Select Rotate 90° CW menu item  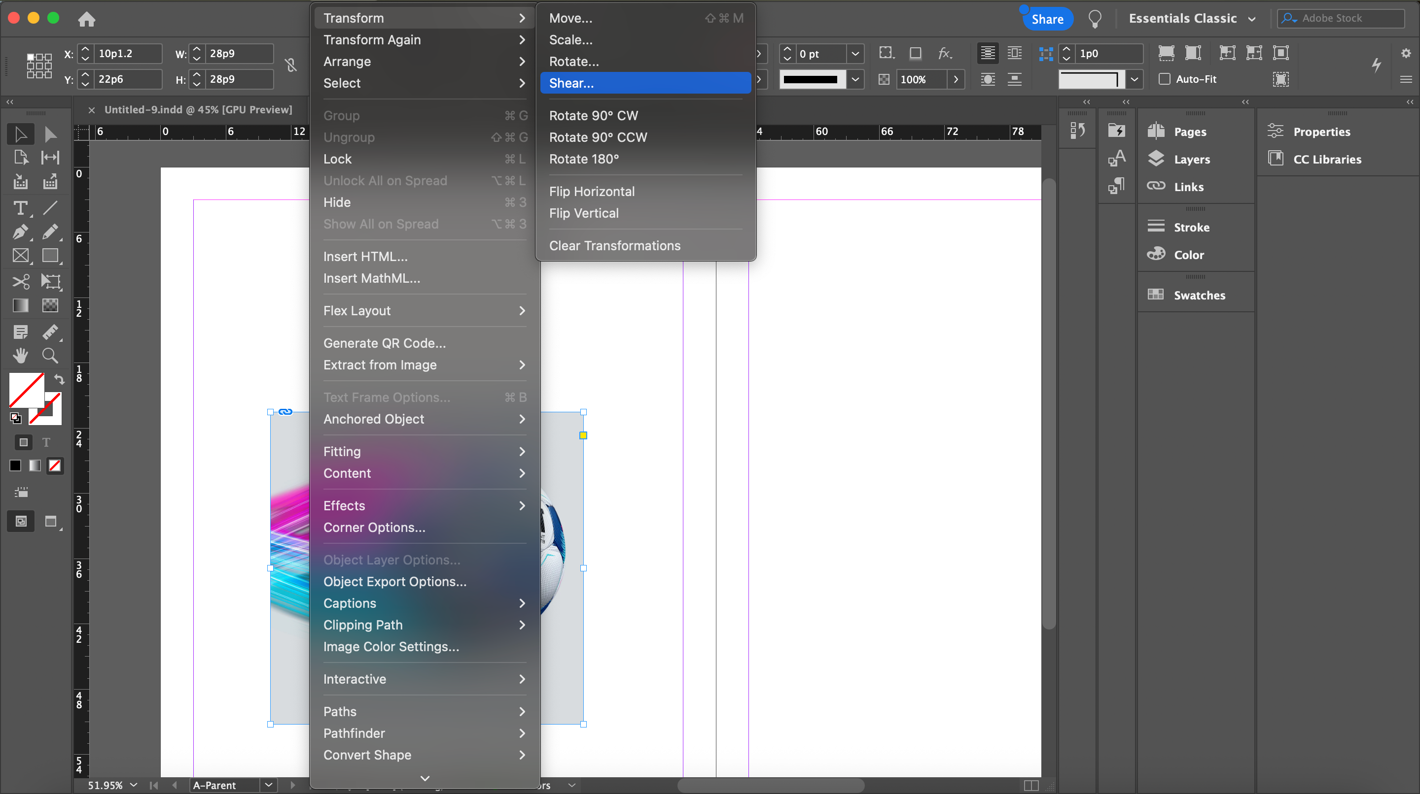(x=593, y=116)
